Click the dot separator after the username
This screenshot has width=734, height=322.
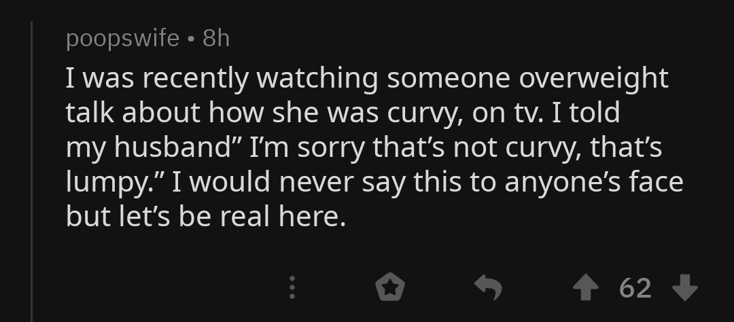(191, 39)
